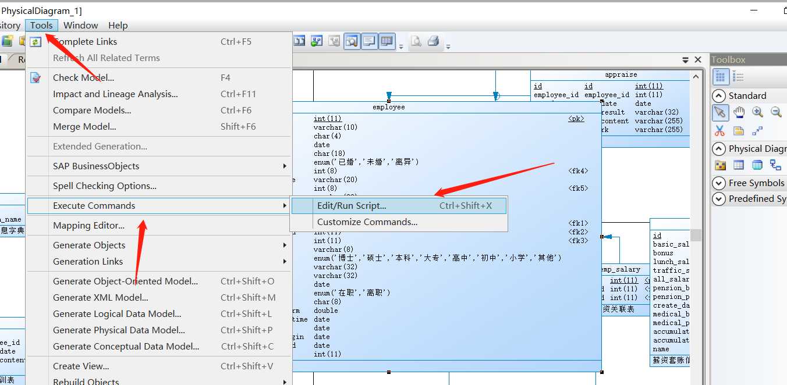Click the result list toolbar icon
787x385 pixels.
(x=387, y=41)
